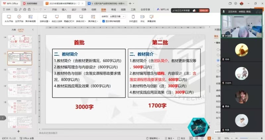Click the 自定义放映 custom show icon
Viewport: 265px width, 140px height.
coord(57,18)
